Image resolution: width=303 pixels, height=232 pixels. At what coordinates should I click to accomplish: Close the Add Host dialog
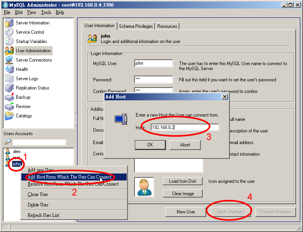[224, 97]
